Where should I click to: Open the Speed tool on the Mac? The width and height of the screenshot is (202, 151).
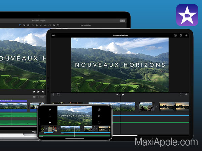[x=49, y=25]
